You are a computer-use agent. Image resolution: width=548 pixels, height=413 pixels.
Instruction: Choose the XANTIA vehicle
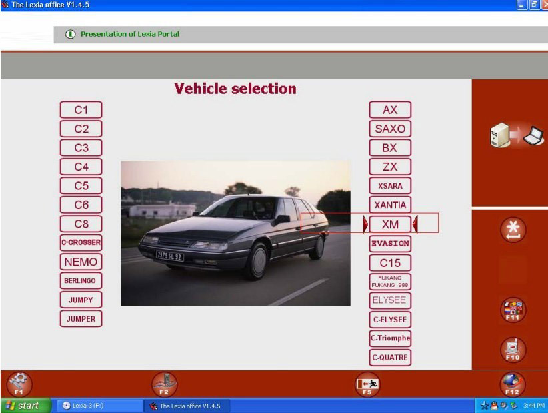click(x=390, y=205)
